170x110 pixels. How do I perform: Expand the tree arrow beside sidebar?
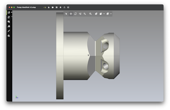click(x=12, y=17)
